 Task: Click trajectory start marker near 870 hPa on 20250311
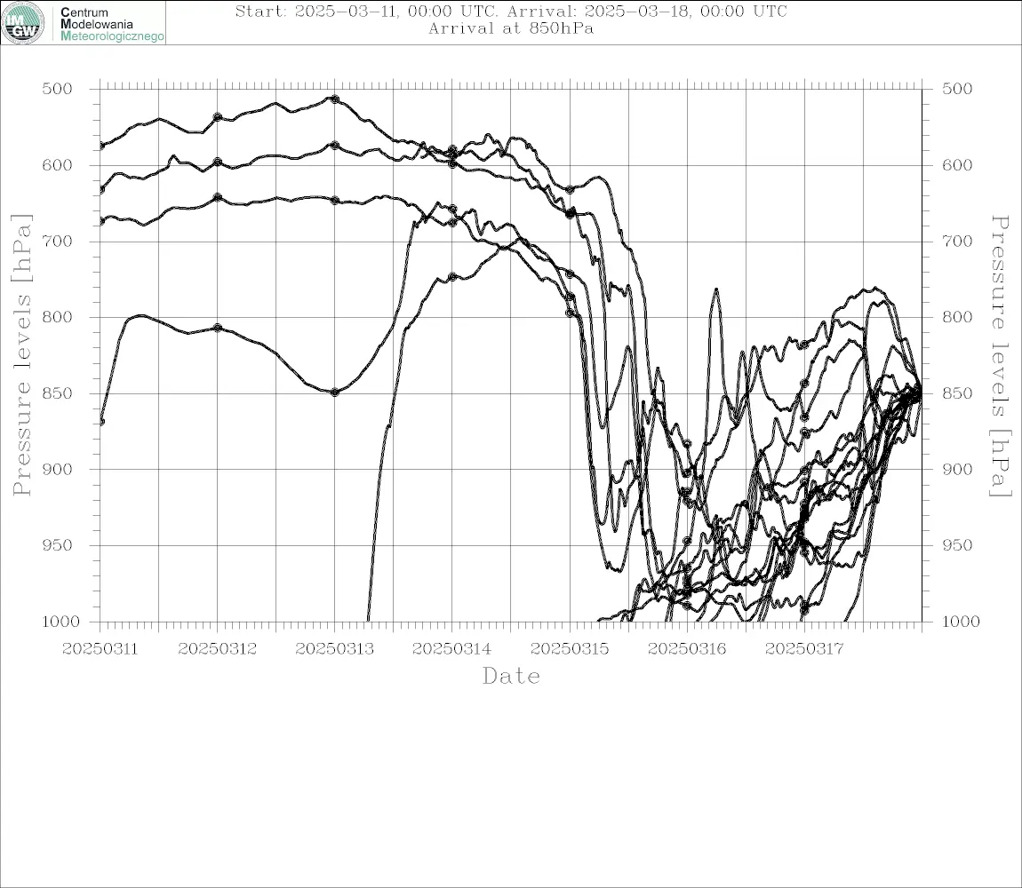pos(101,422)
